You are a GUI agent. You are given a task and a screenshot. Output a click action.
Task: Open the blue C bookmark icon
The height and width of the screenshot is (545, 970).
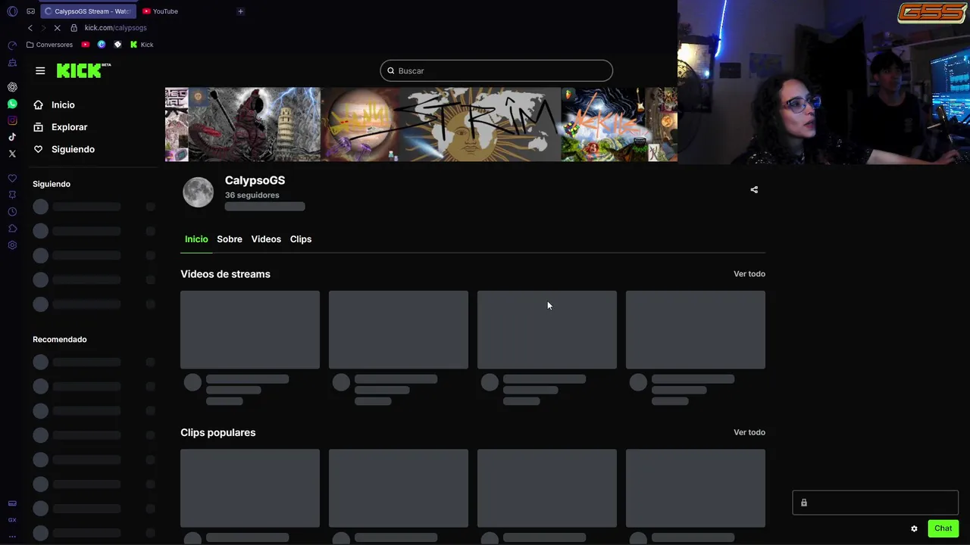(102, 45)
